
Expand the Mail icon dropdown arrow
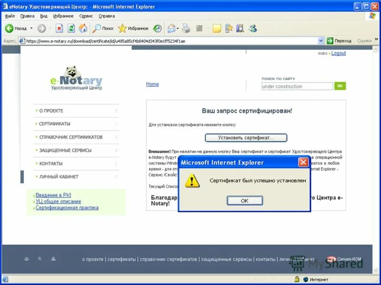(x=178, y=28)
